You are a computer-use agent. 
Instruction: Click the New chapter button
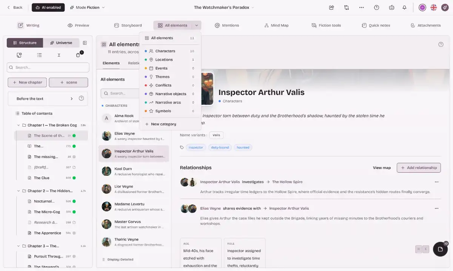point(27,82)
